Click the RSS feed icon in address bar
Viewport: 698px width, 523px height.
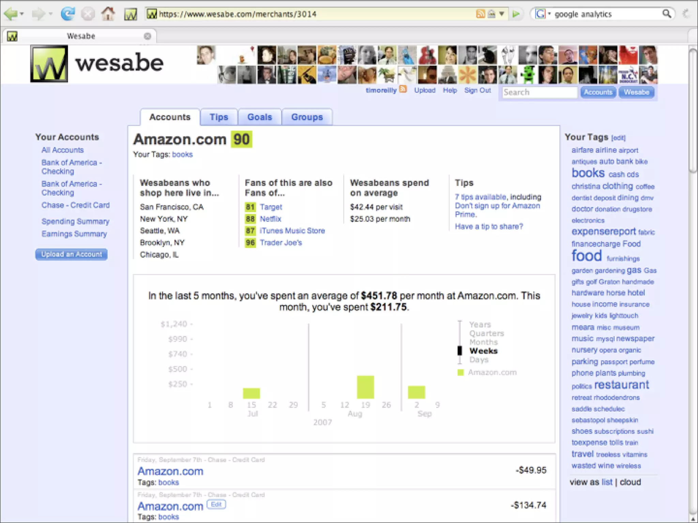(480, 14)
